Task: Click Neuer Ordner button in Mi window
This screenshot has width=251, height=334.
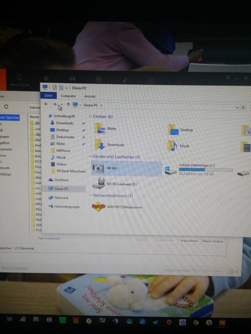Action: [x=213, y=241]
